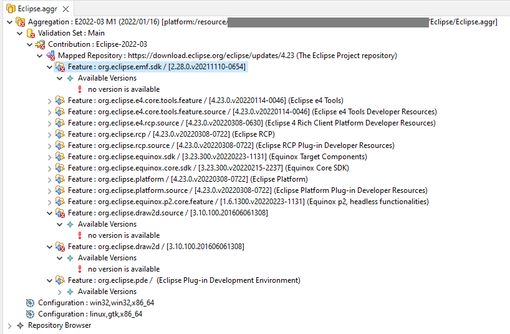
Task: Close the Eclipse.aggr editor tab
Action: coord(65,8)
